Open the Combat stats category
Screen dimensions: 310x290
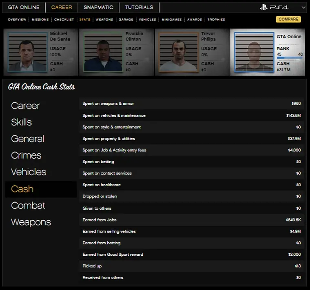tap(28, 206)
